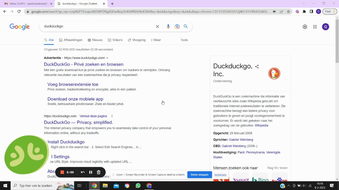
Task: Start voice search with the microphone icon
Action: pyautogui.click(x=168, y=26)
